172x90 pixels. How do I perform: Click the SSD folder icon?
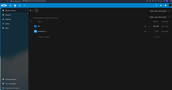click(35, 26)
